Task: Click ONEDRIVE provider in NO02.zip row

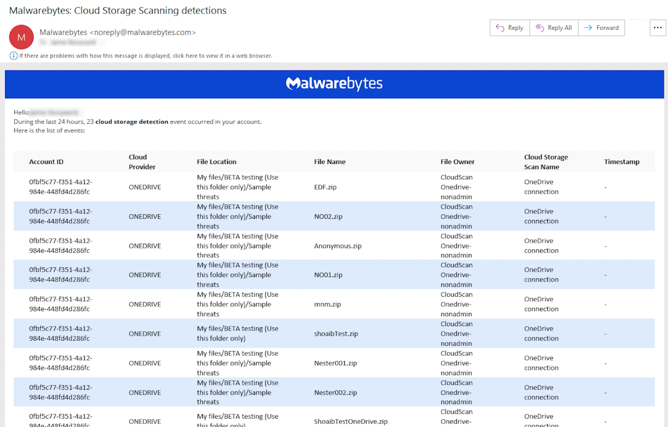Action: [145, 217]
